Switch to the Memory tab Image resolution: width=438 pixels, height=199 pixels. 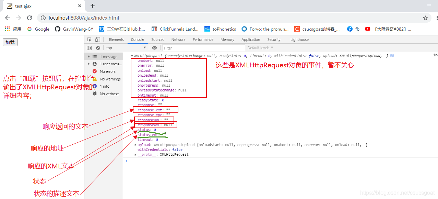pyautogui.click(x=227, y=40)
